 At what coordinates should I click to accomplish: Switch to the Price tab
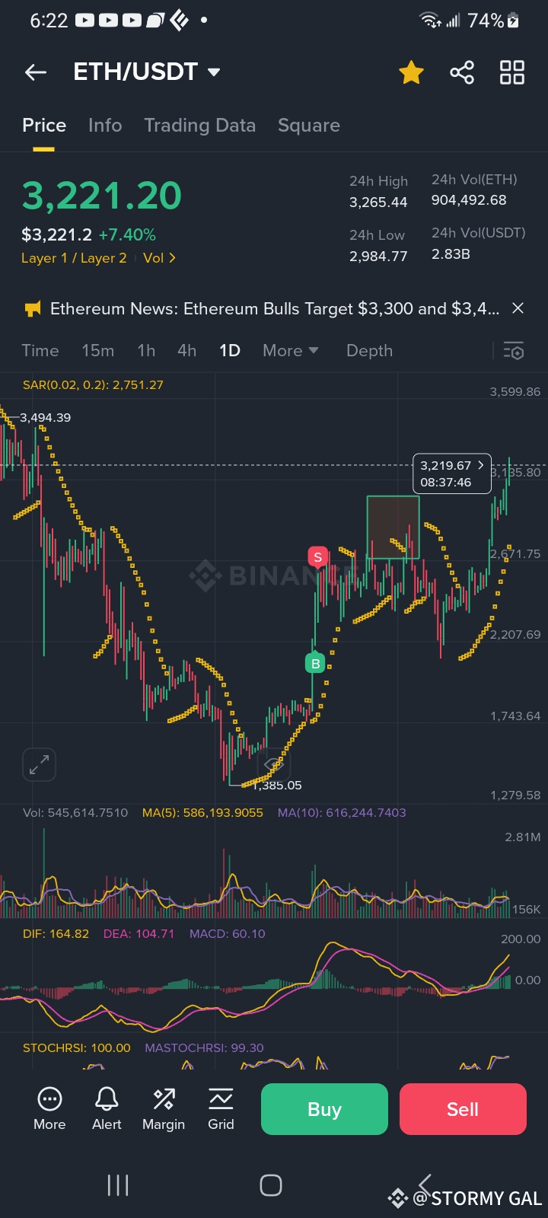[x=44, y=126]
